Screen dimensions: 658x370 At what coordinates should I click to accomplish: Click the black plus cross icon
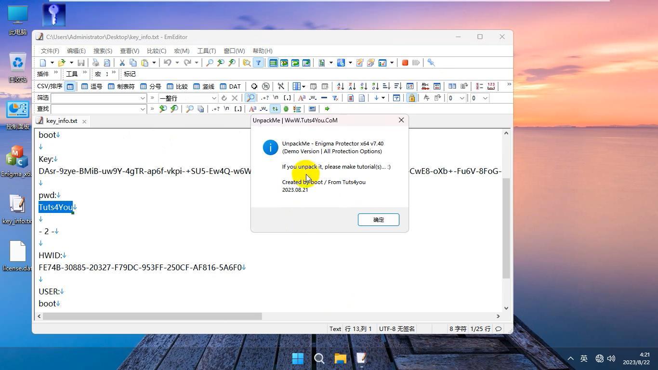coord(254,86)
